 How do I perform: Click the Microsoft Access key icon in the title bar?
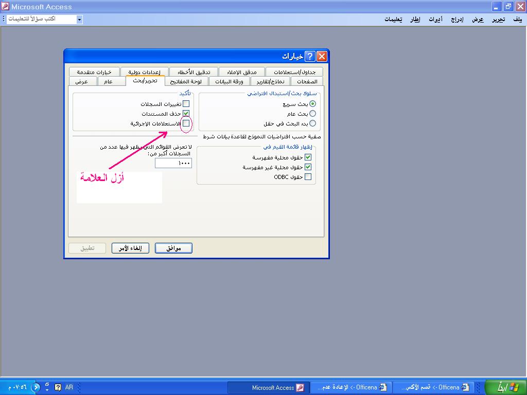tap(5, 6)
